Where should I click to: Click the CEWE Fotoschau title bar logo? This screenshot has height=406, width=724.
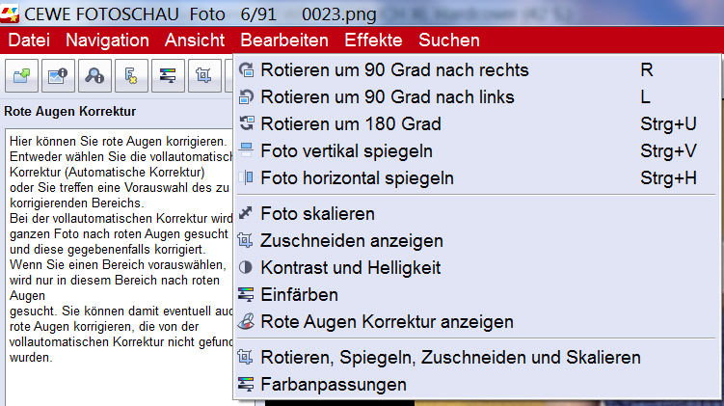click(10, 14)
